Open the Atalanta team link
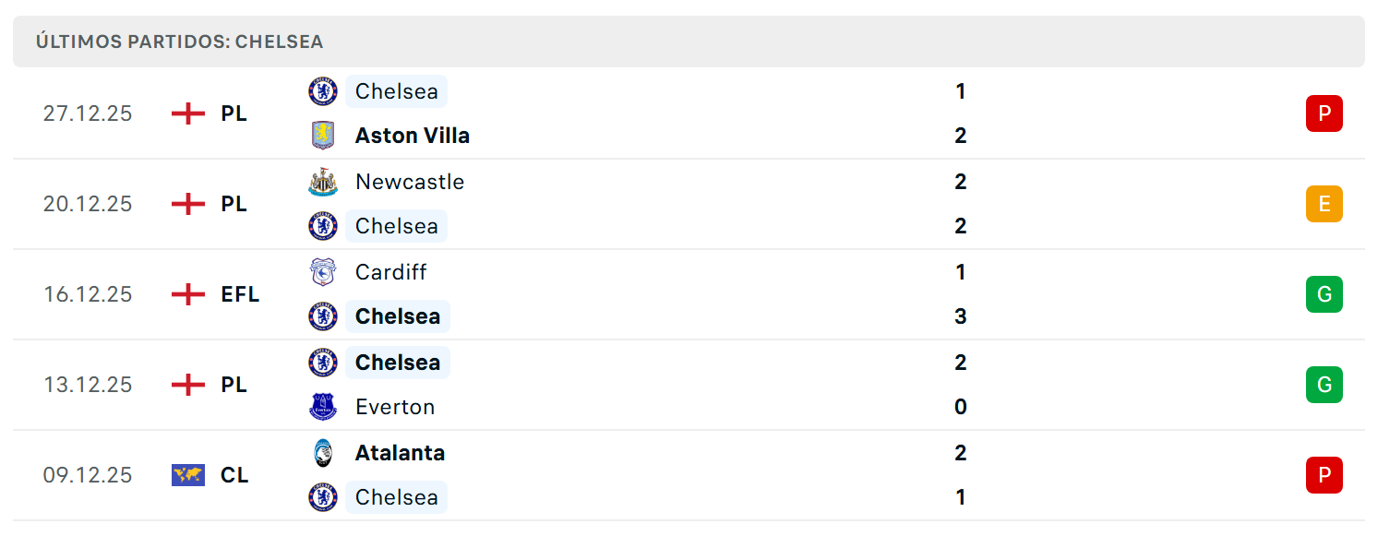Viewport: 1378px width, 536px height. tap(401, 453)
